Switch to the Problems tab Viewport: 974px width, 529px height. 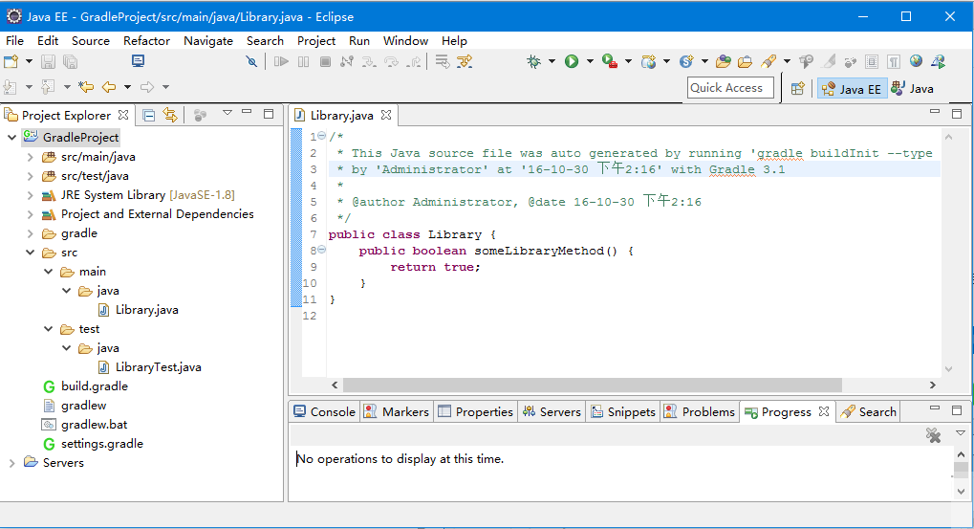click(700, 411)
